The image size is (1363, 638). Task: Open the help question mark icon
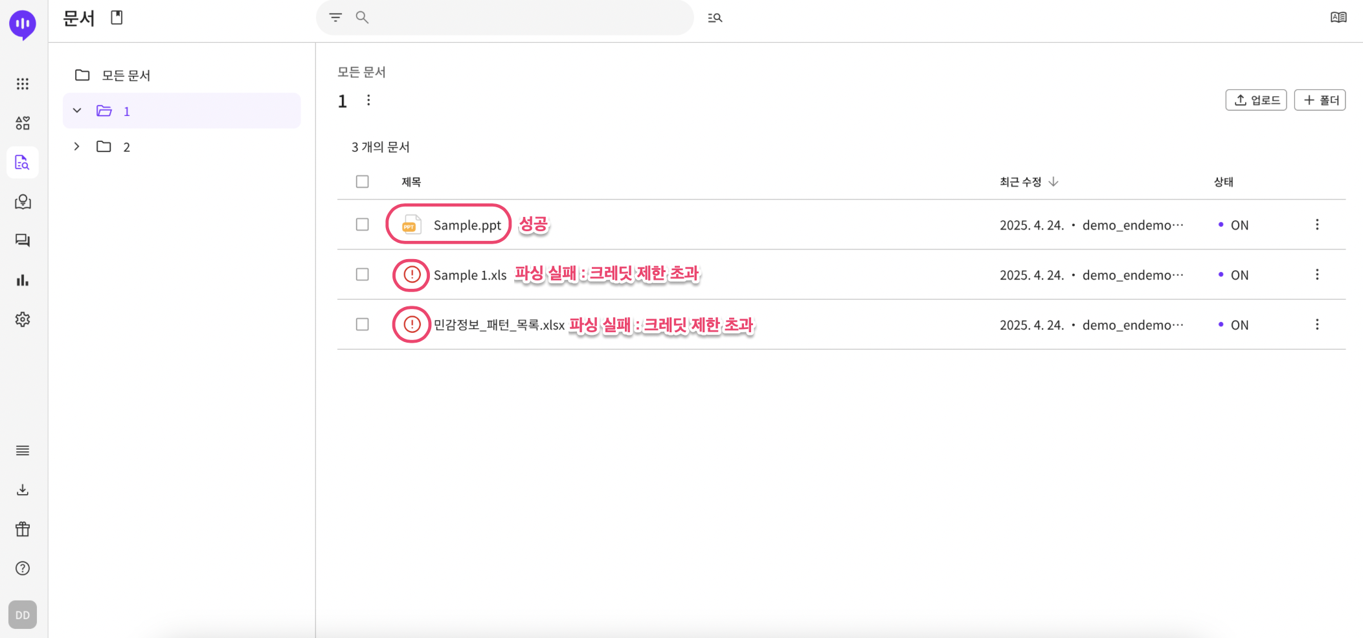[x=23, y=568]
